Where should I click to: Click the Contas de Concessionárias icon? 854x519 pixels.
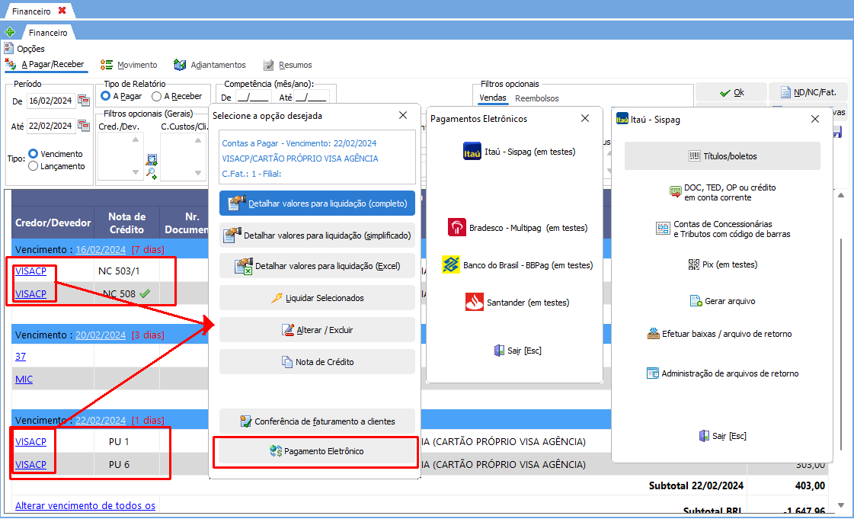(663, 229)
